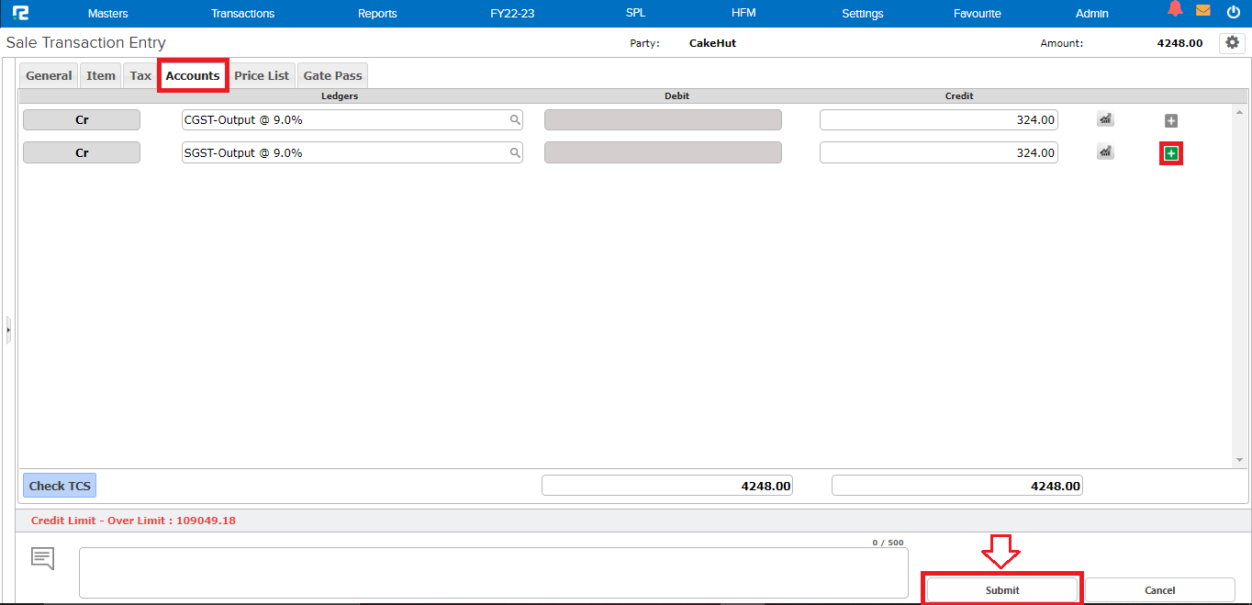Click the comment icon near the remarks box
The image size is (1252, 605).
(42, 557)
